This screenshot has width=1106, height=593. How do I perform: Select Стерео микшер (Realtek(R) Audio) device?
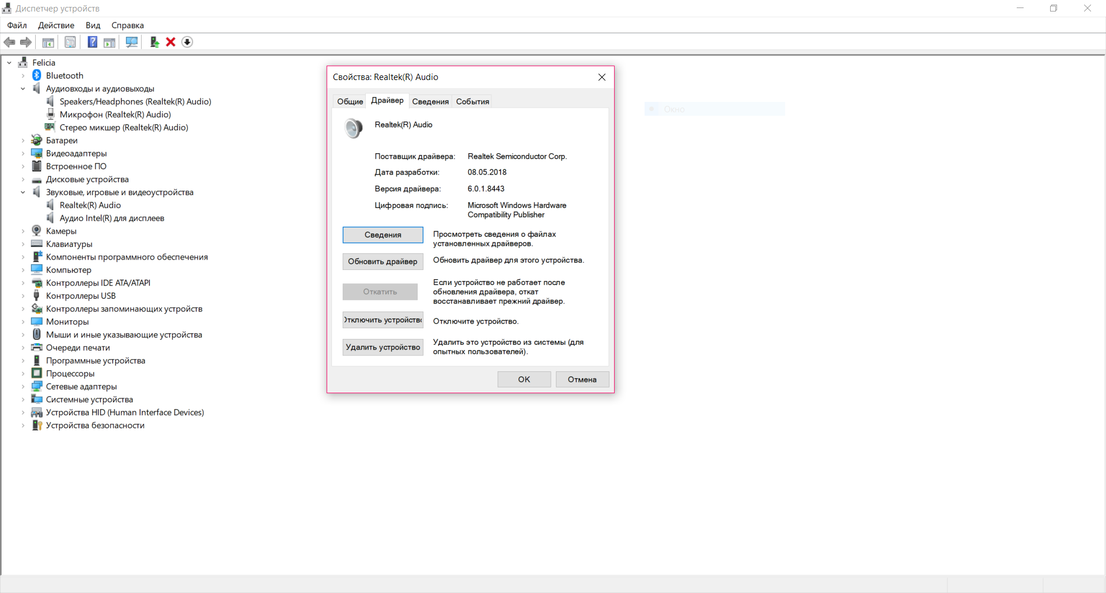(x=124, y=127)
